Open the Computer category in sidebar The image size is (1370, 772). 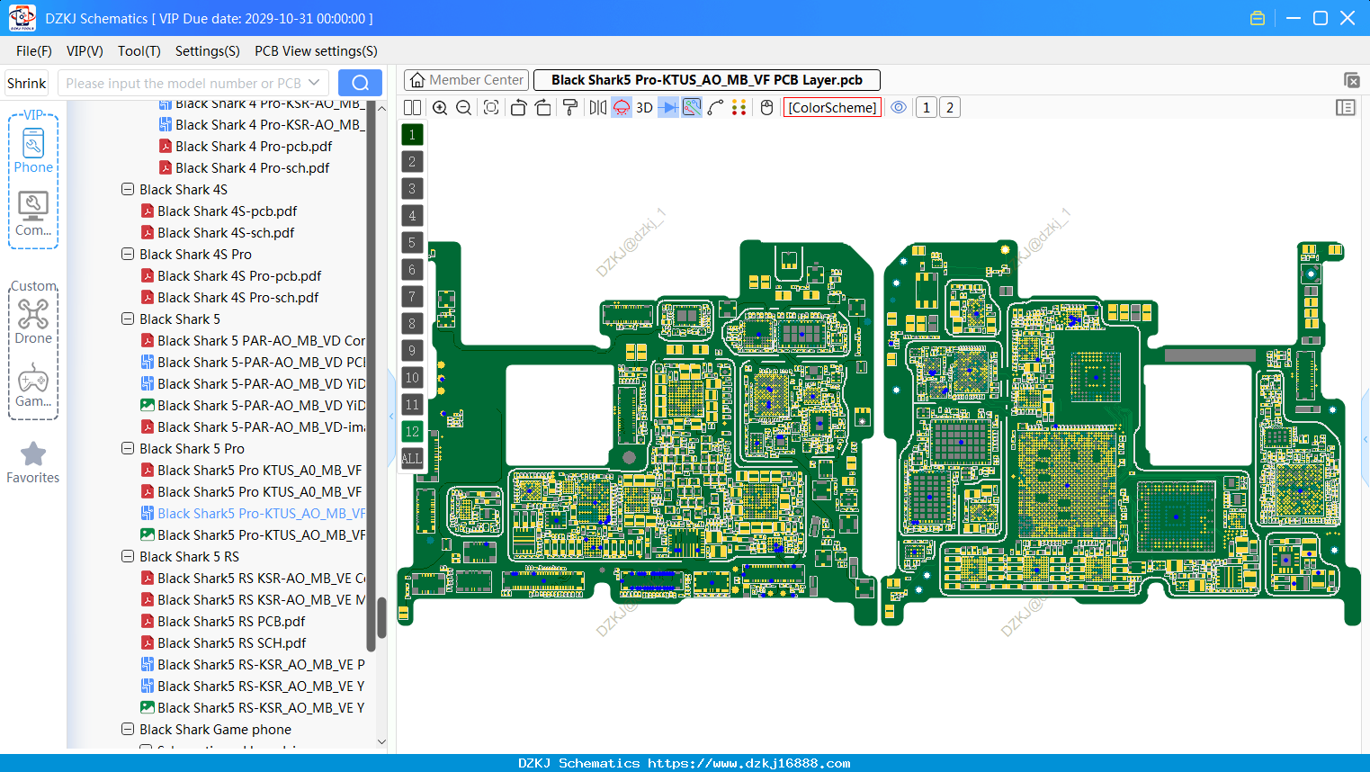click(33, 214)
